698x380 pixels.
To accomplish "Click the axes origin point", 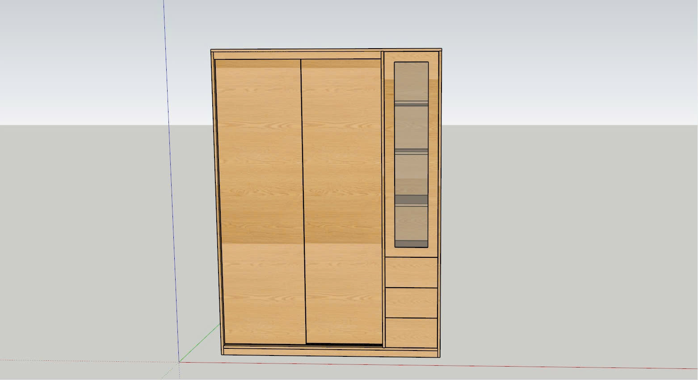I will [x=179, y=362].
